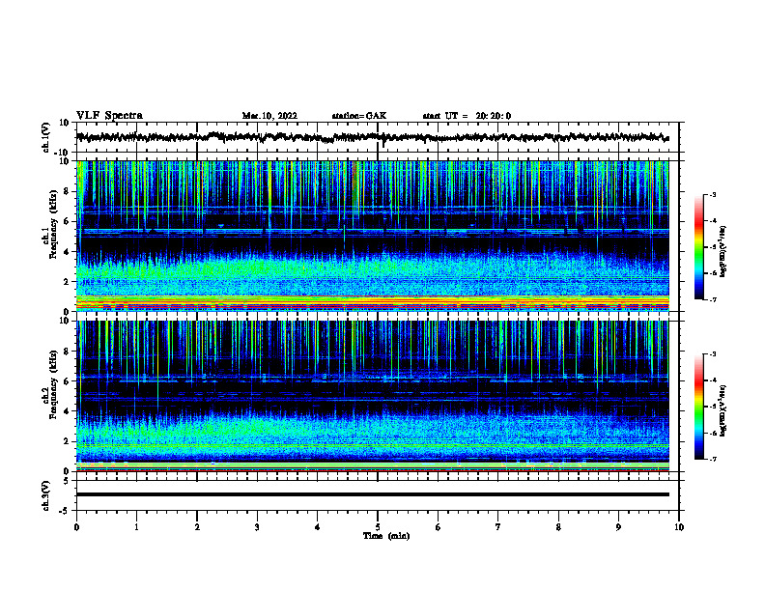
Task: Click time axis tick label "7"
Action: click(498, 527)
